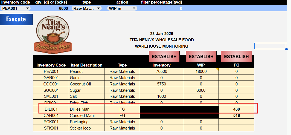Select the STK001 inventory code cell
Screen dimensions: 291x135
click(x=51, y=128)
